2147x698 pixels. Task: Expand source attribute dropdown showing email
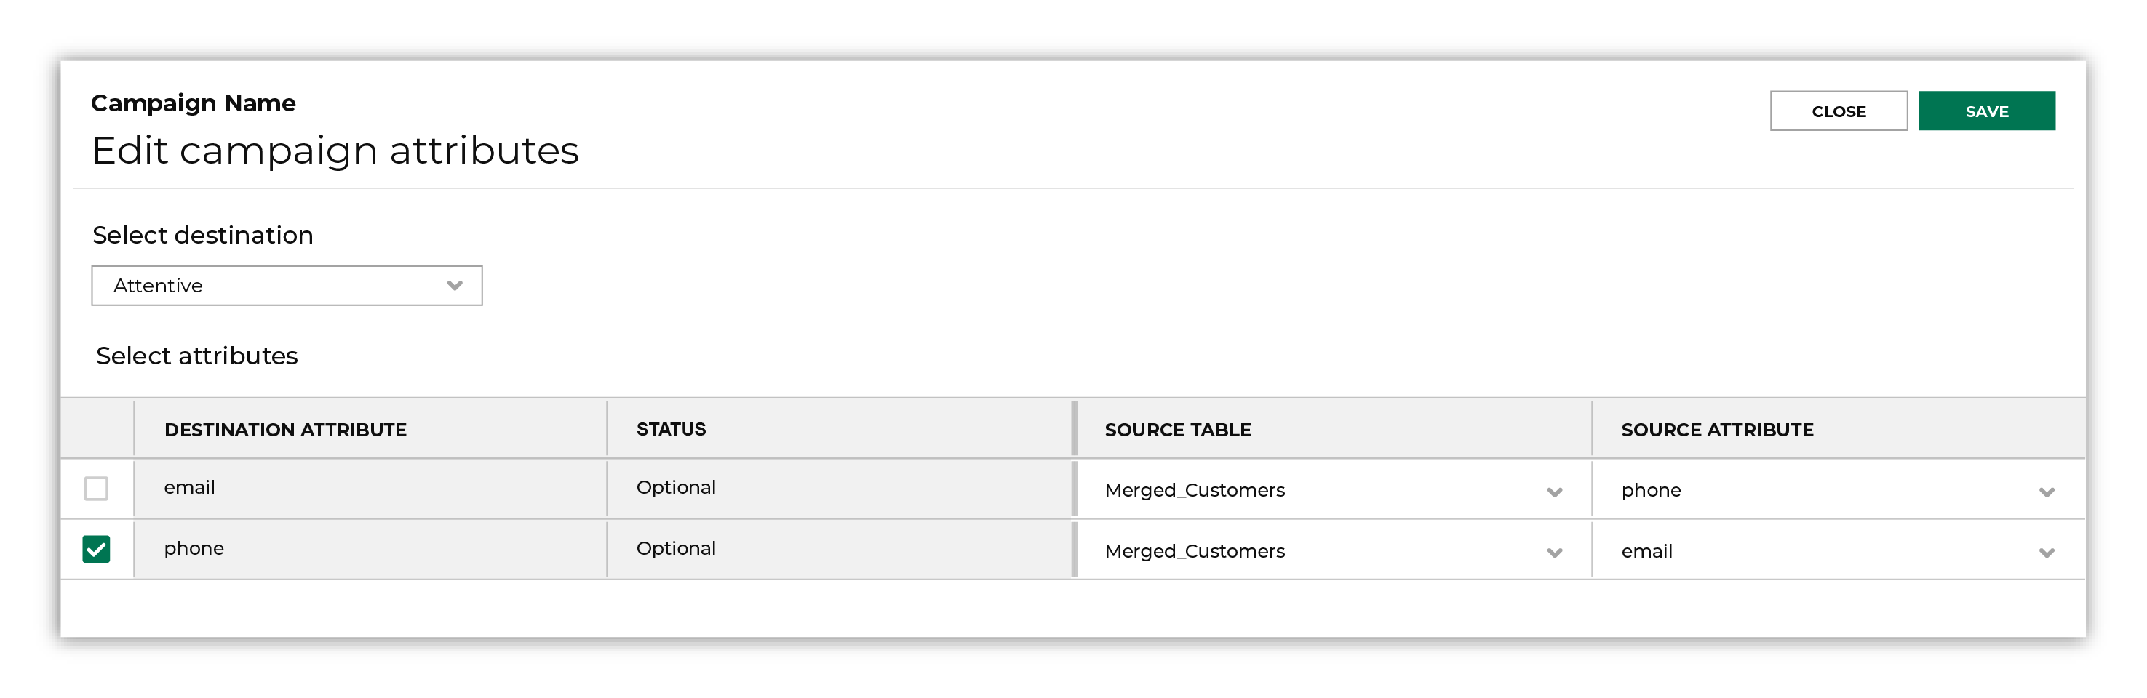[x=1839, y=550]
